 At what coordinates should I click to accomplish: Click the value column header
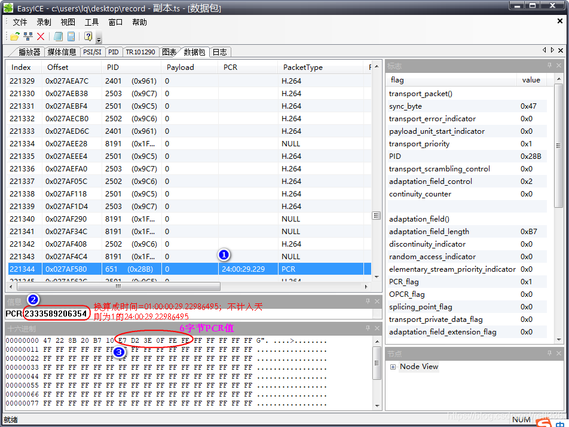pos(531,80)
